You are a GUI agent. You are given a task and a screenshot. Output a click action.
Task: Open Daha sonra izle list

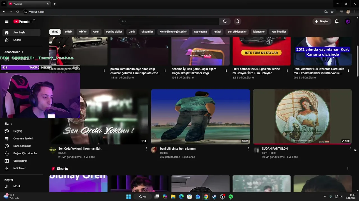(21, 146)
